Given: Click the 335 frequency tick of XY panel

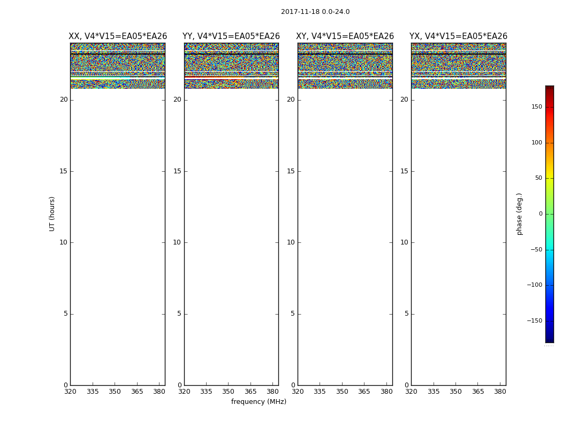Looking at the screenshot, I should pos(320,392).
